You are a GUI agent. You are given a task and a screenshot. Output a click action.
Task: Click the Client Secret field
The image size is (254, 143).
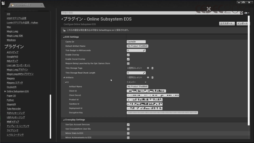(x=153, y=95)
